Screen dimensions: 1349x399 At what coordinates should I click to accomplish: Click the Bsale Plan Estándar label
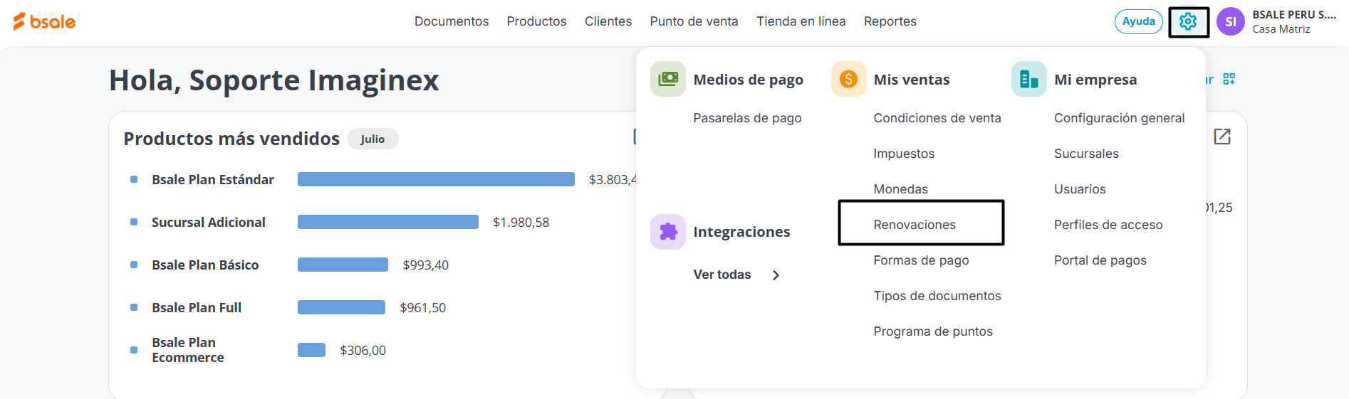point(213,179)
